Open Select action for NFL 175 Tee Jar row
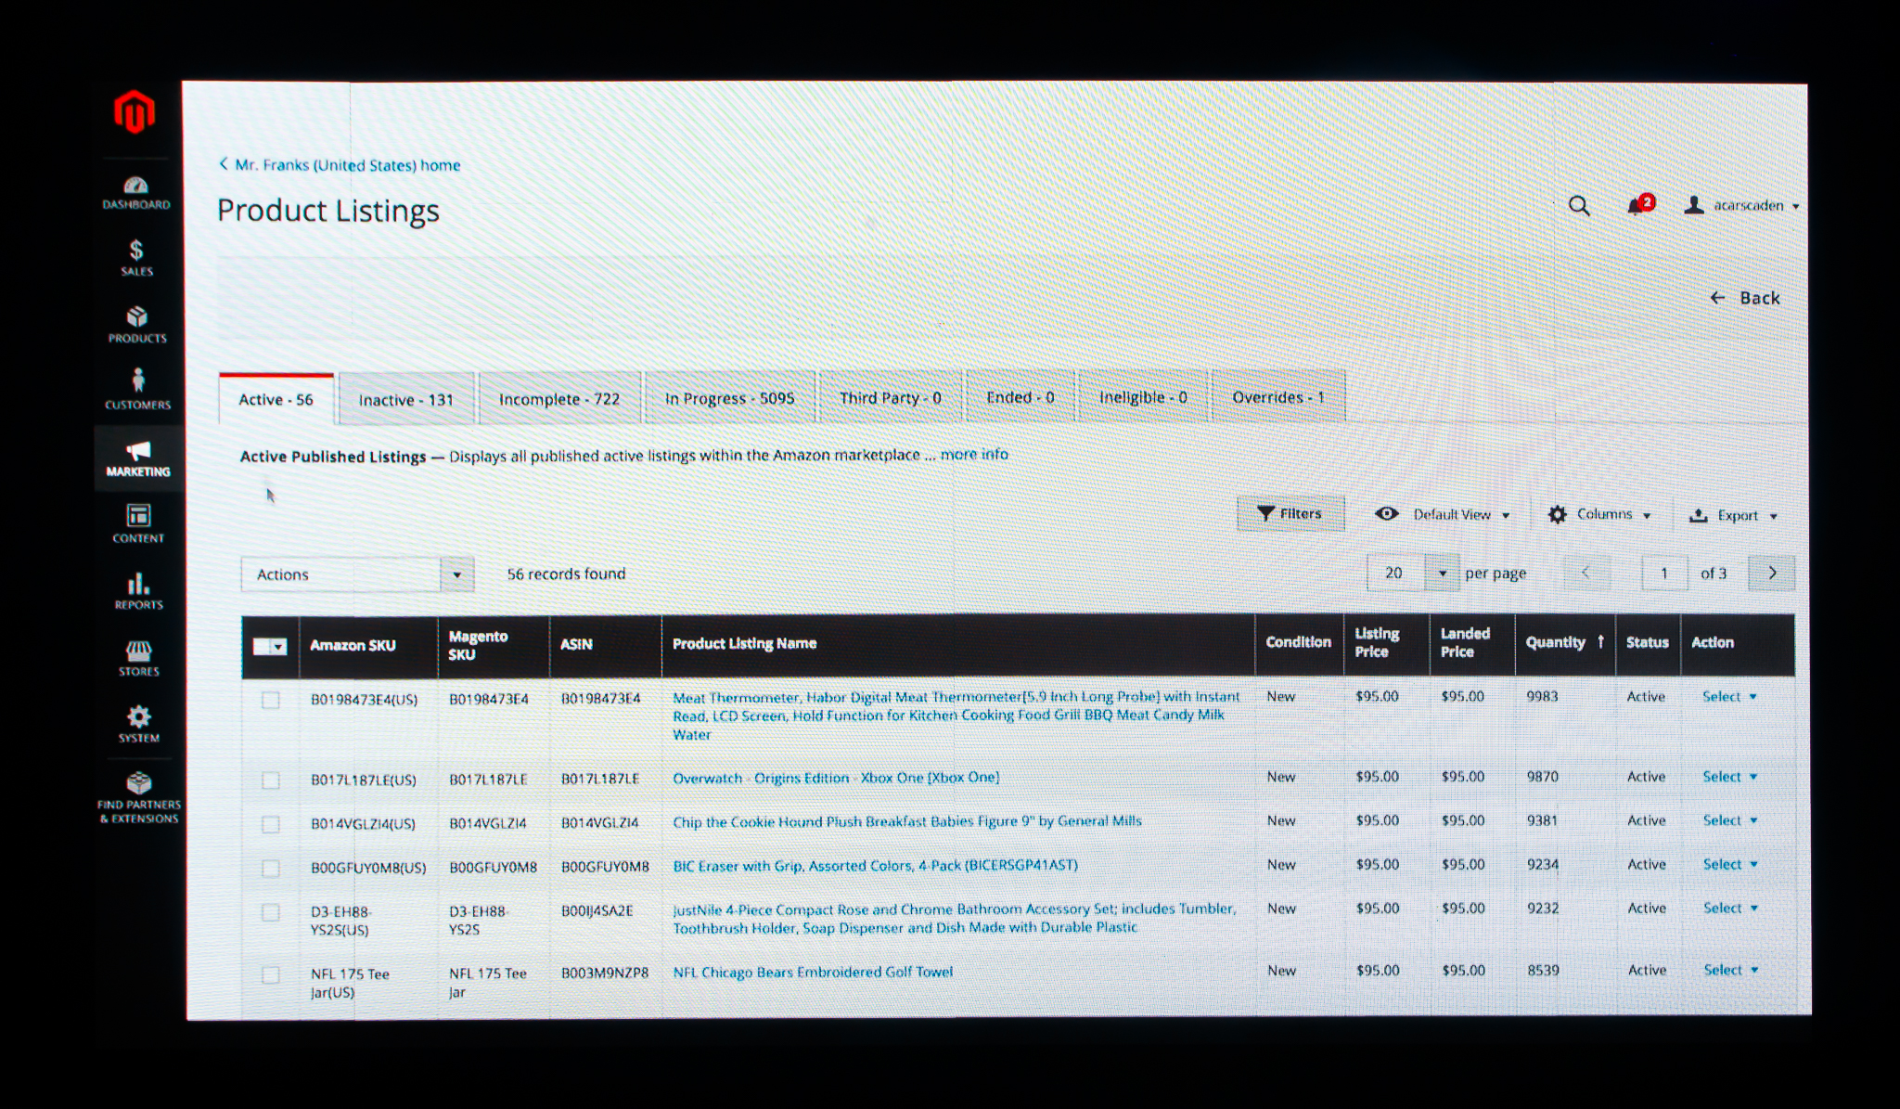Screen dimensions: 1900x1109 1731,970
